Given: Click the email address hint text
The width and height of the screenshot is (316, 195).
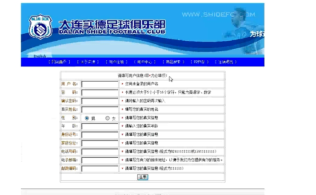Looking at the screenshot, I should 174,160.
